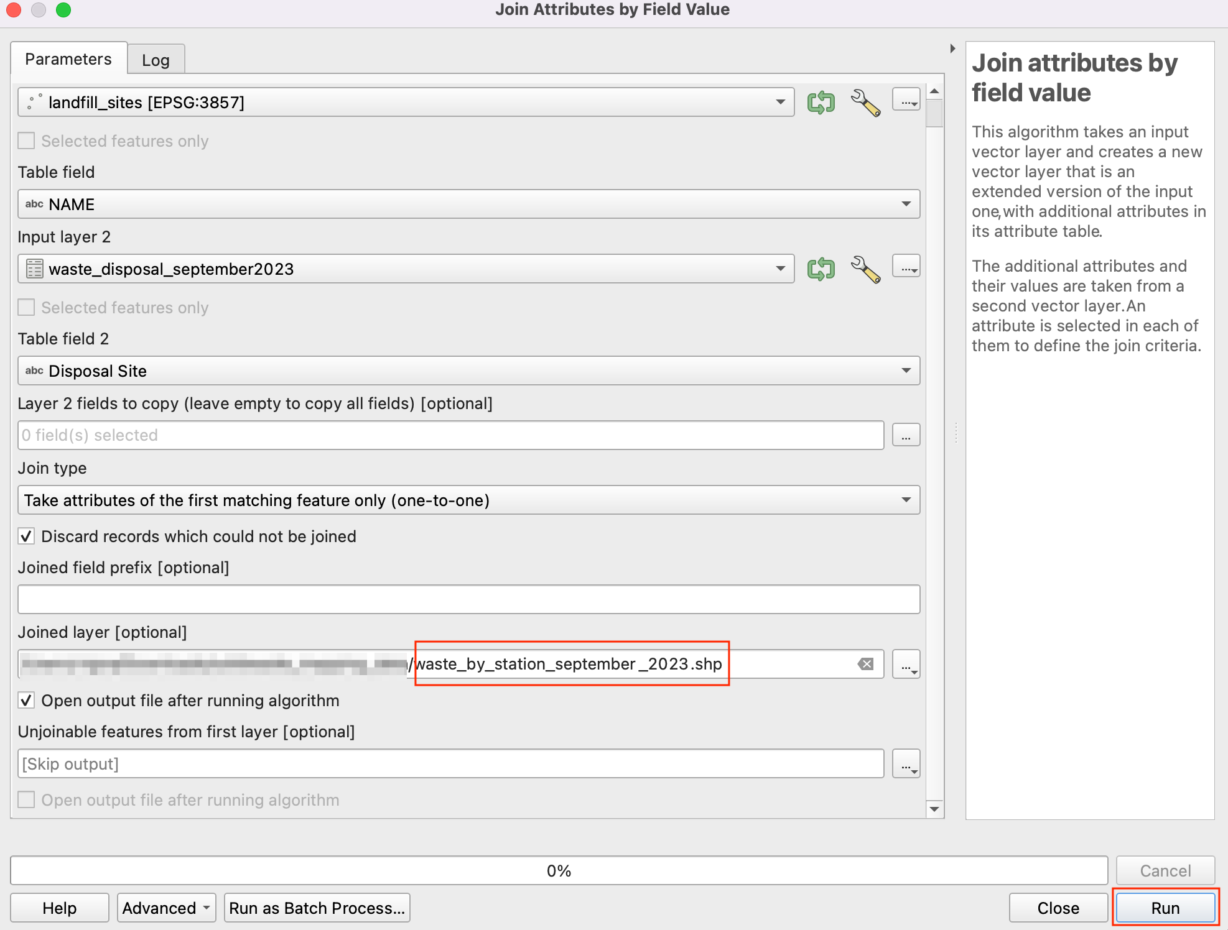This screenshot has width=1228, height=930.
Task: Click in the Joined field prefix input
Action: 468,599
